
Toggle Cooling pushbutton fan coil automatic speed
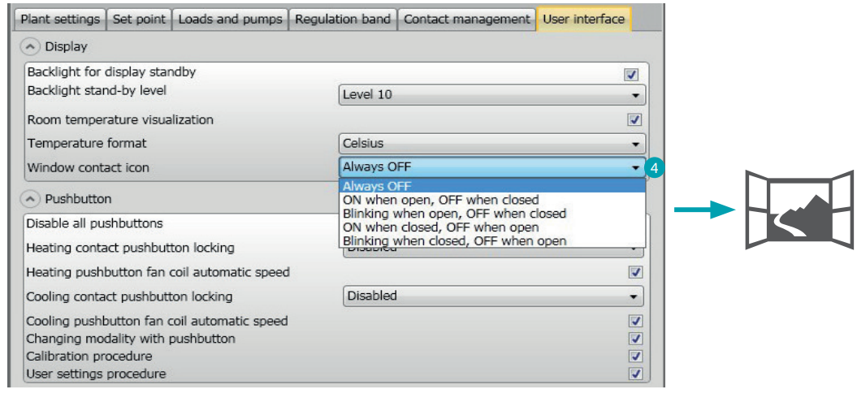tap(636, 321)
